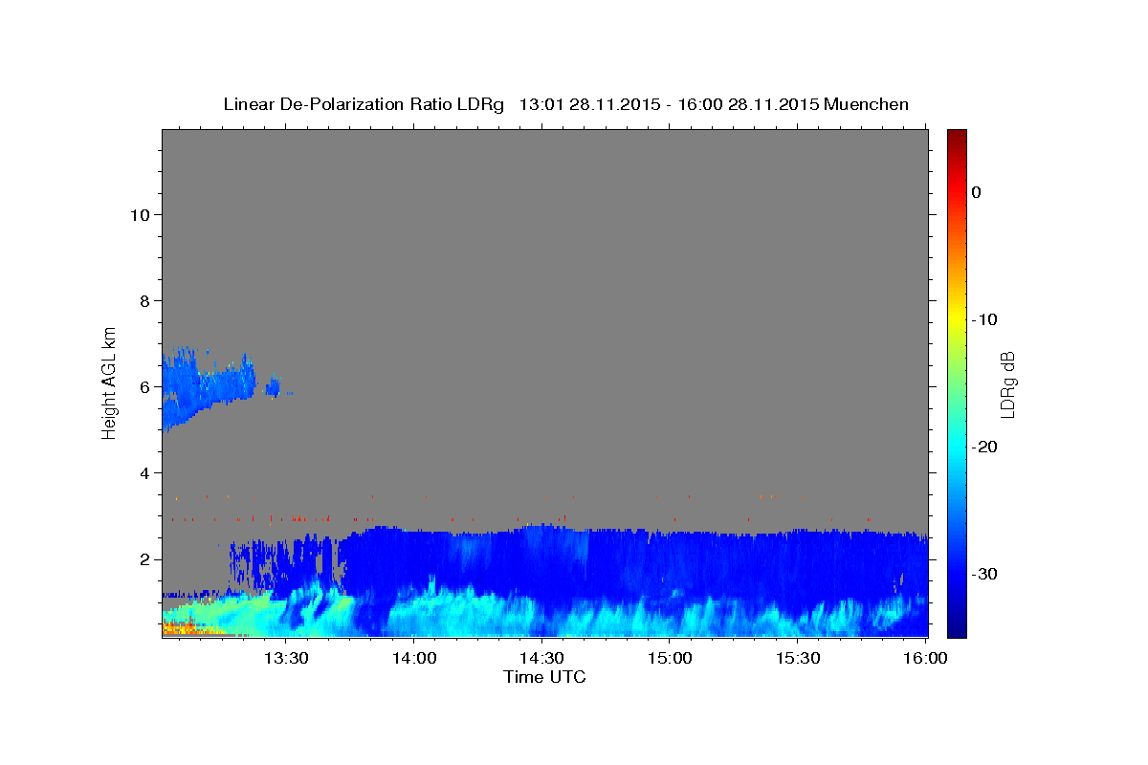
Task: Click the height tick label 10
Action: 140,214
